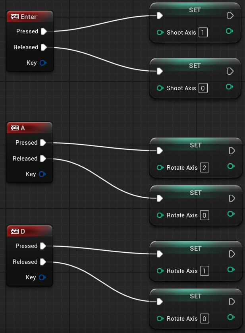Click exec input pin of SET Shoot Axis 1
The image size is (245, 333).
160,15
